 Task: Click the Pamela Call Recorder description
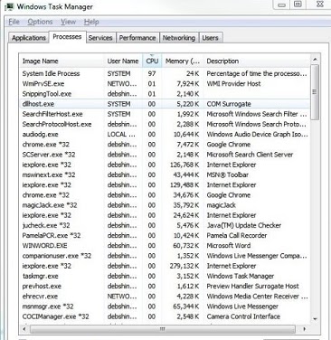237,235
